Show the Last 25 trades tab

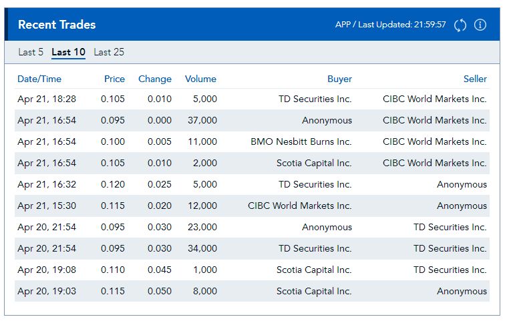coord(109,52)
